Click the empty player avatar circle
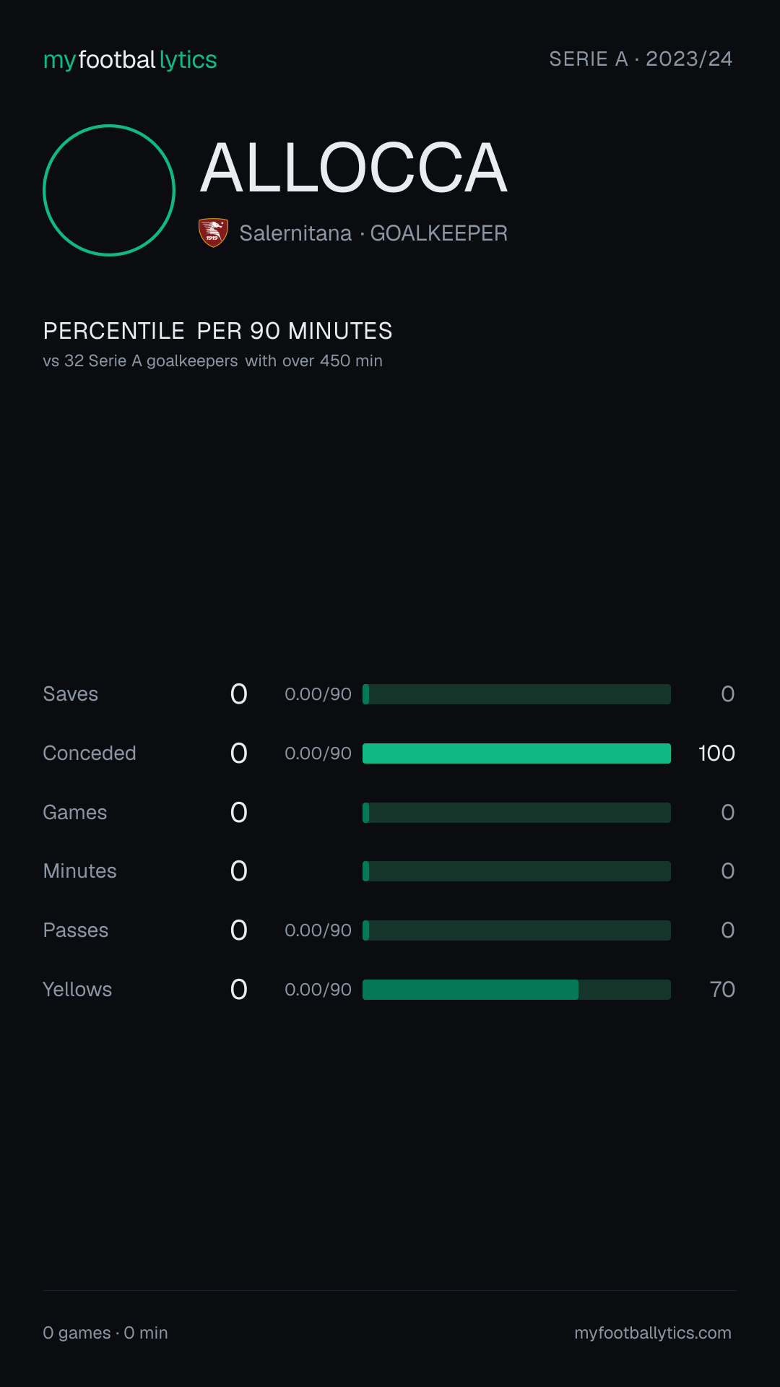The image size is (780, 1387). click(109, 190)
